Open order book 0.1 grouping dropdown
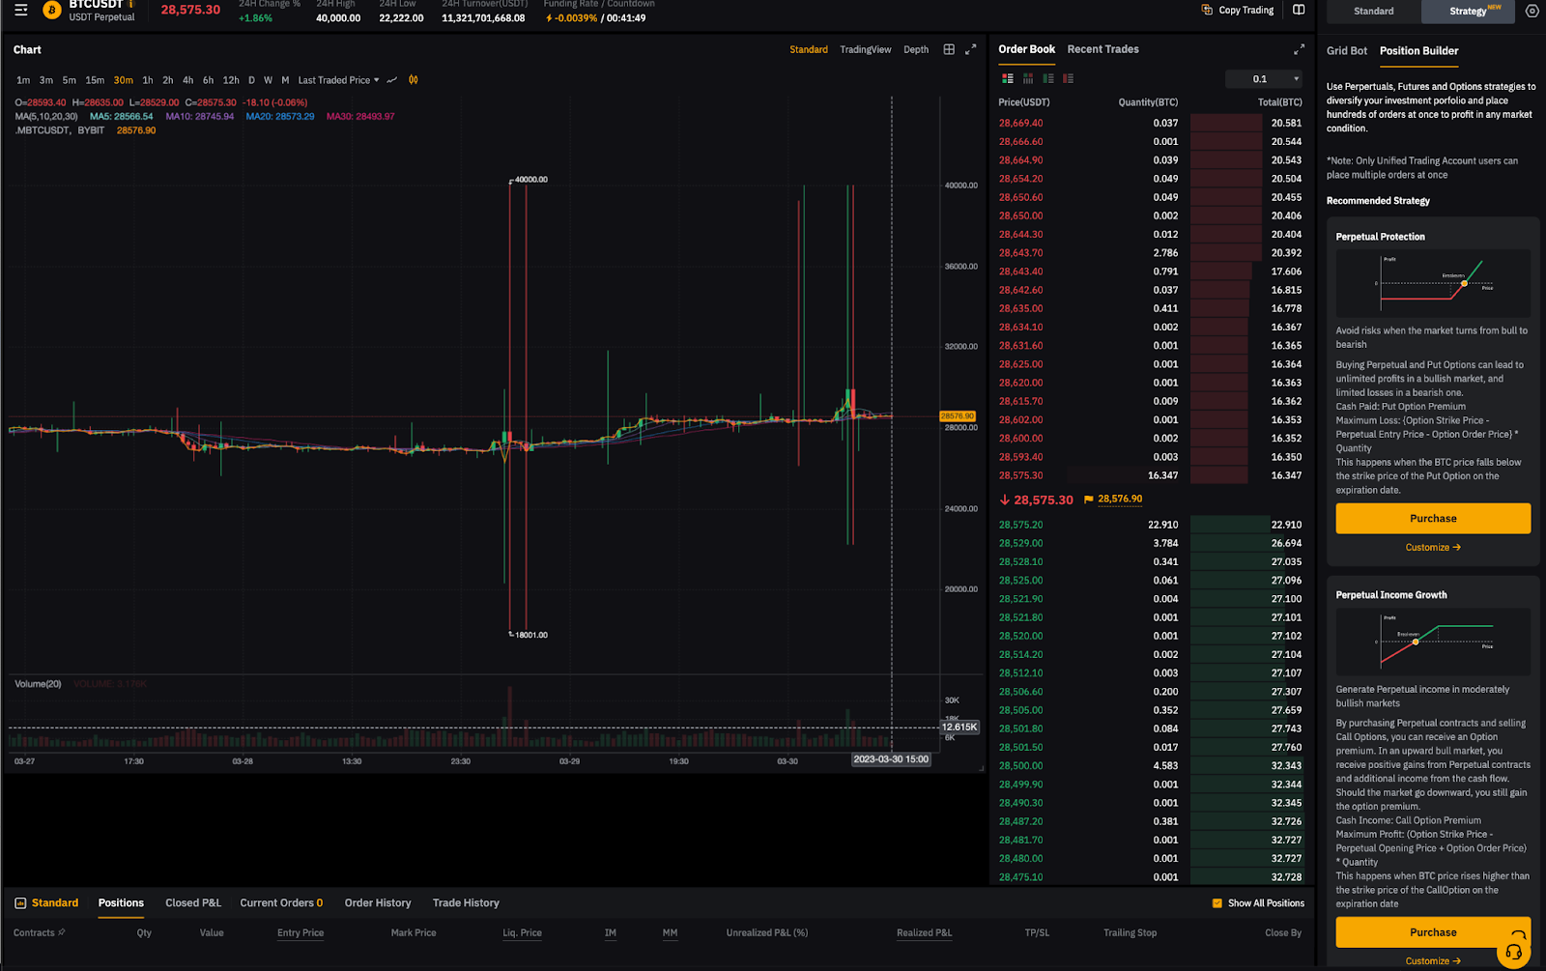The height and width of the screenshot is (971, 1546). click(1264, 79)
